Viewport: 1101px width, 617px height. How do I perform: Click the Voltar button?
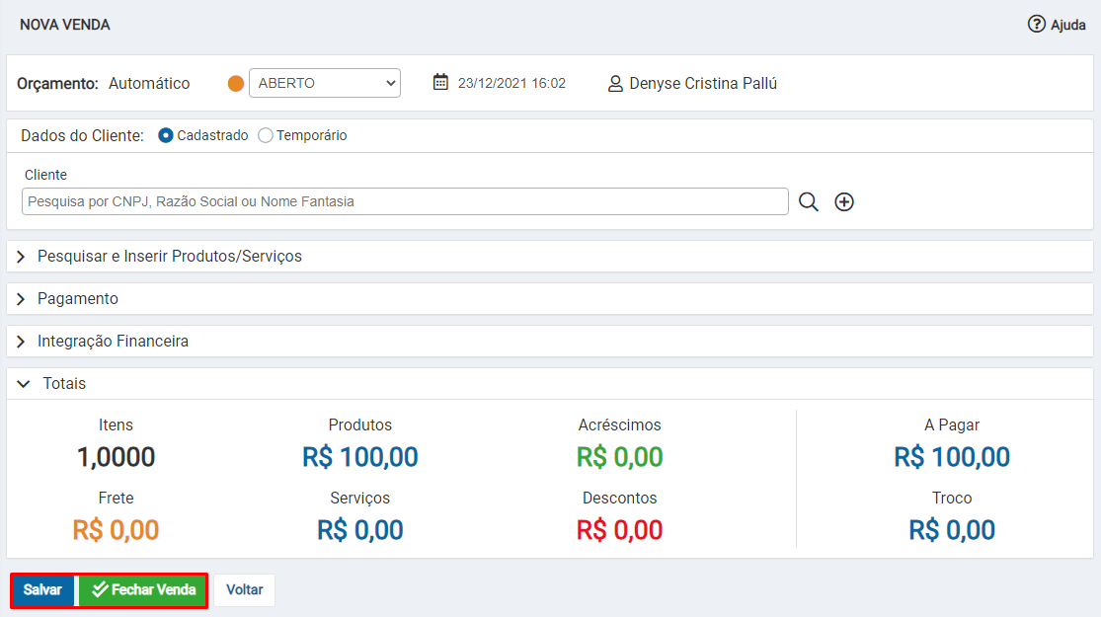click(x=244, y=590)
